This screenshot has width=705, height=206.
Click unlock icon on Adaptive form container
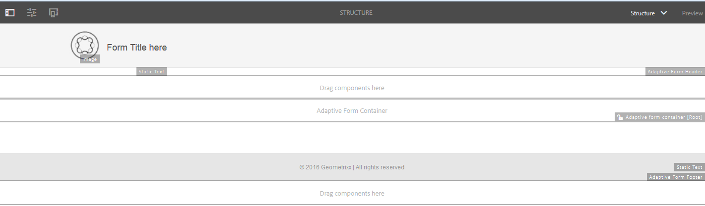(x=620, y=117)
